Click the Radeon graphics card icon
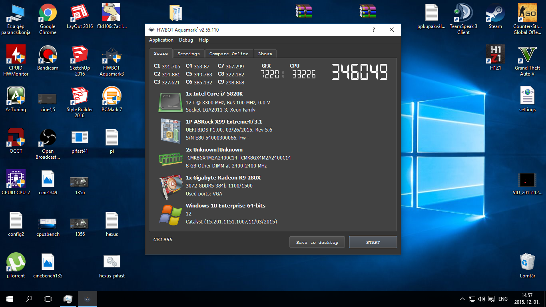This screenshot has height=307, width=546. 171,186
